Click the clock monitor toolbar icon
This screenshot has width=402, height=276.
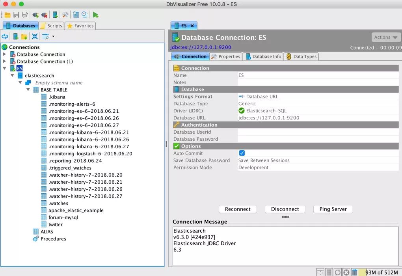click(84, 15)
